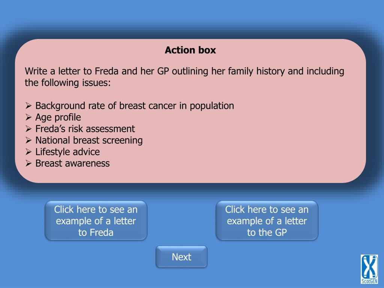The image size is (384, 288).
Task: Click the Write a letter to Freda paragraph
Action: tap(184, 77)
